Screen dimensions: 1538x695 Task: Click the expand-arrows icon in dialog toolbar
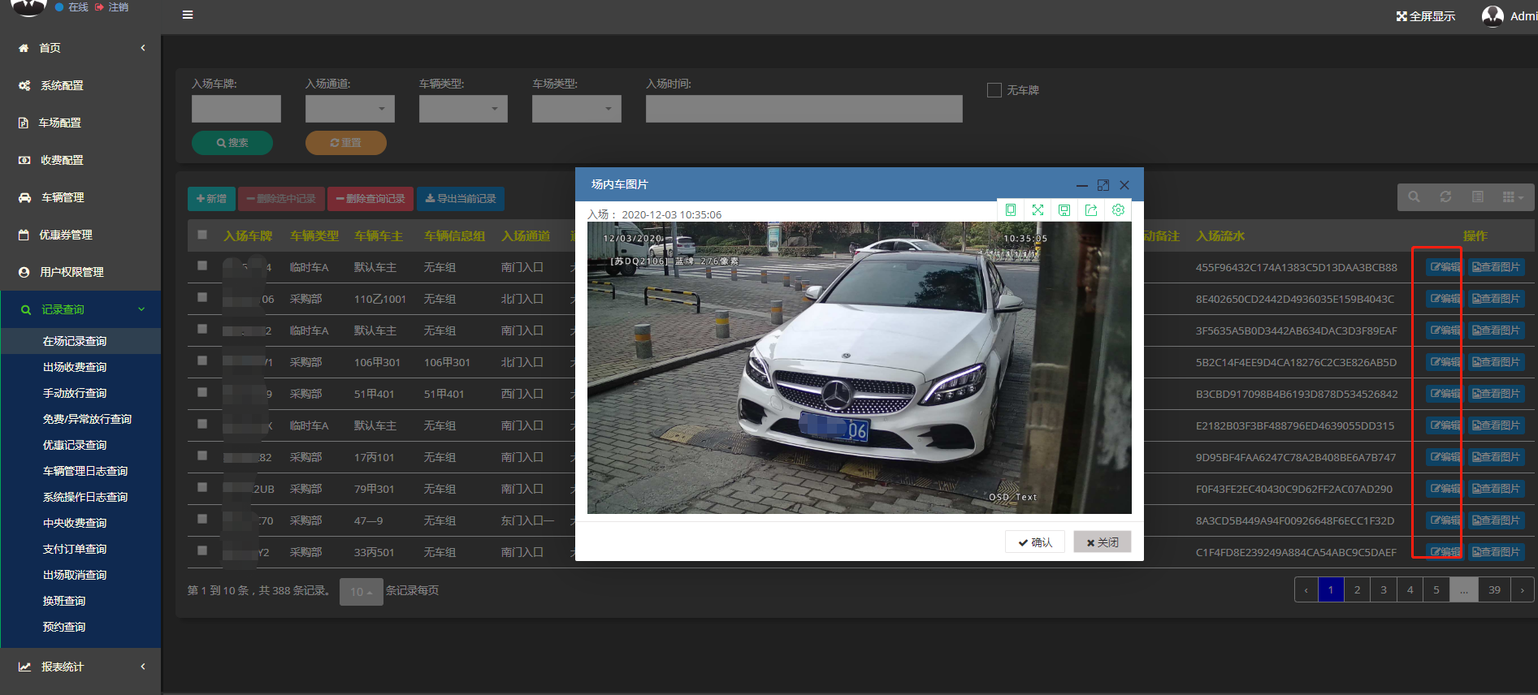point(1038,210)
